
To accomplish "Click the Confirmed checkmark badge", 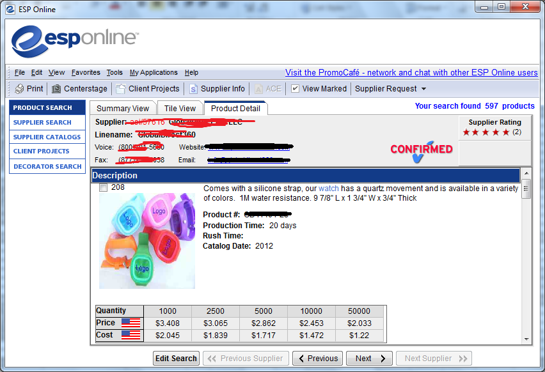I will coord(422,151).
